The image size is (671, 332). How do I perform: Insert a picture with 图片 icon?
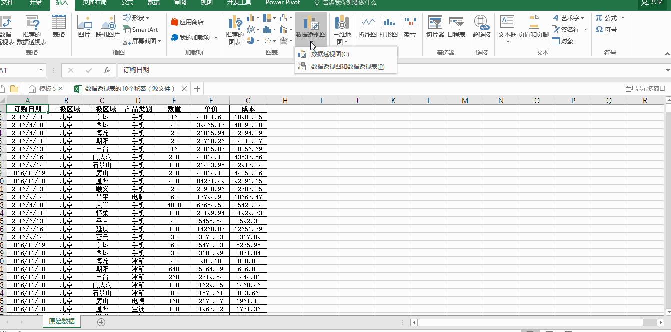click(x=84, y=26)
